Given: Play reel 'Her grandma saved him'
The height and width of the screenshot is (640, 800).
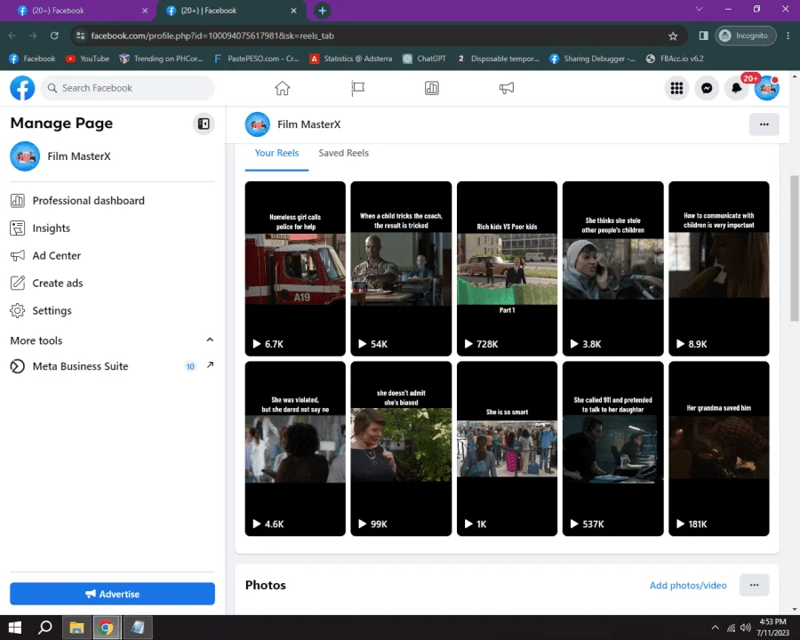Looking at the screenshot, I should pos(719,449).
